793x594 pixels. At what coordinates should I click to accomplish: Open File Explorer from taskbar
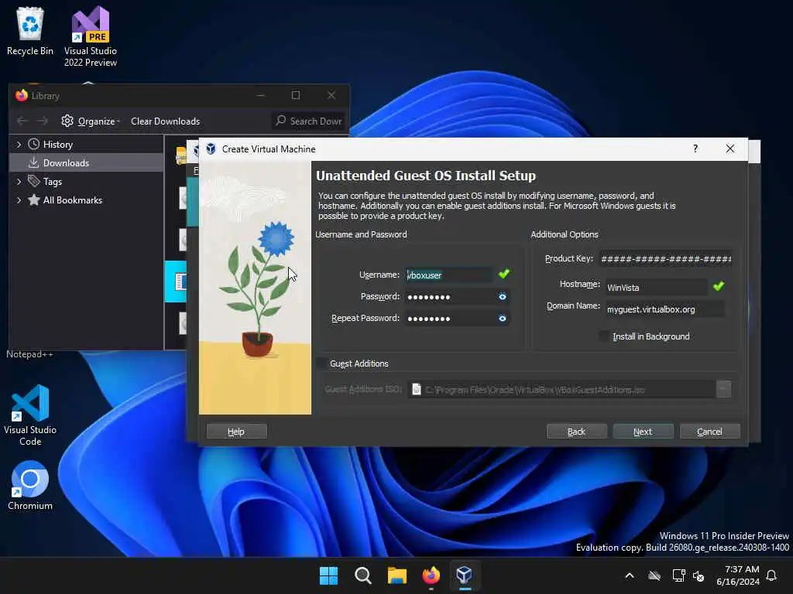(397, 575)
